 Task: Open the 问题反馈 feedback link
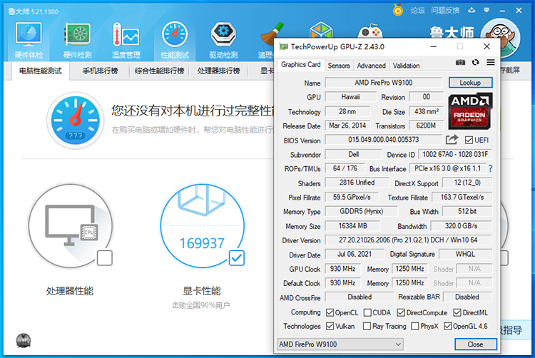pos(445,10)
